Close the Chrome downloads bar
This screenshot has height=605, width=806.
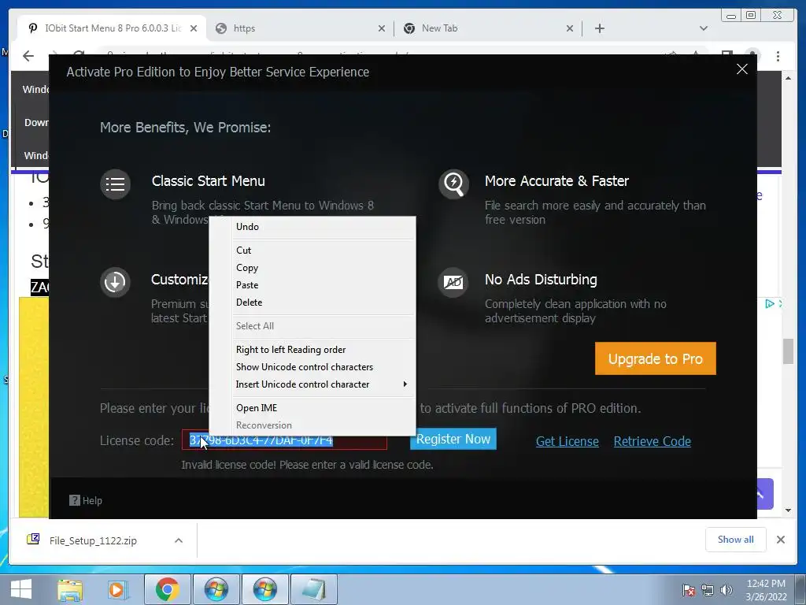(x=780, y=540)
